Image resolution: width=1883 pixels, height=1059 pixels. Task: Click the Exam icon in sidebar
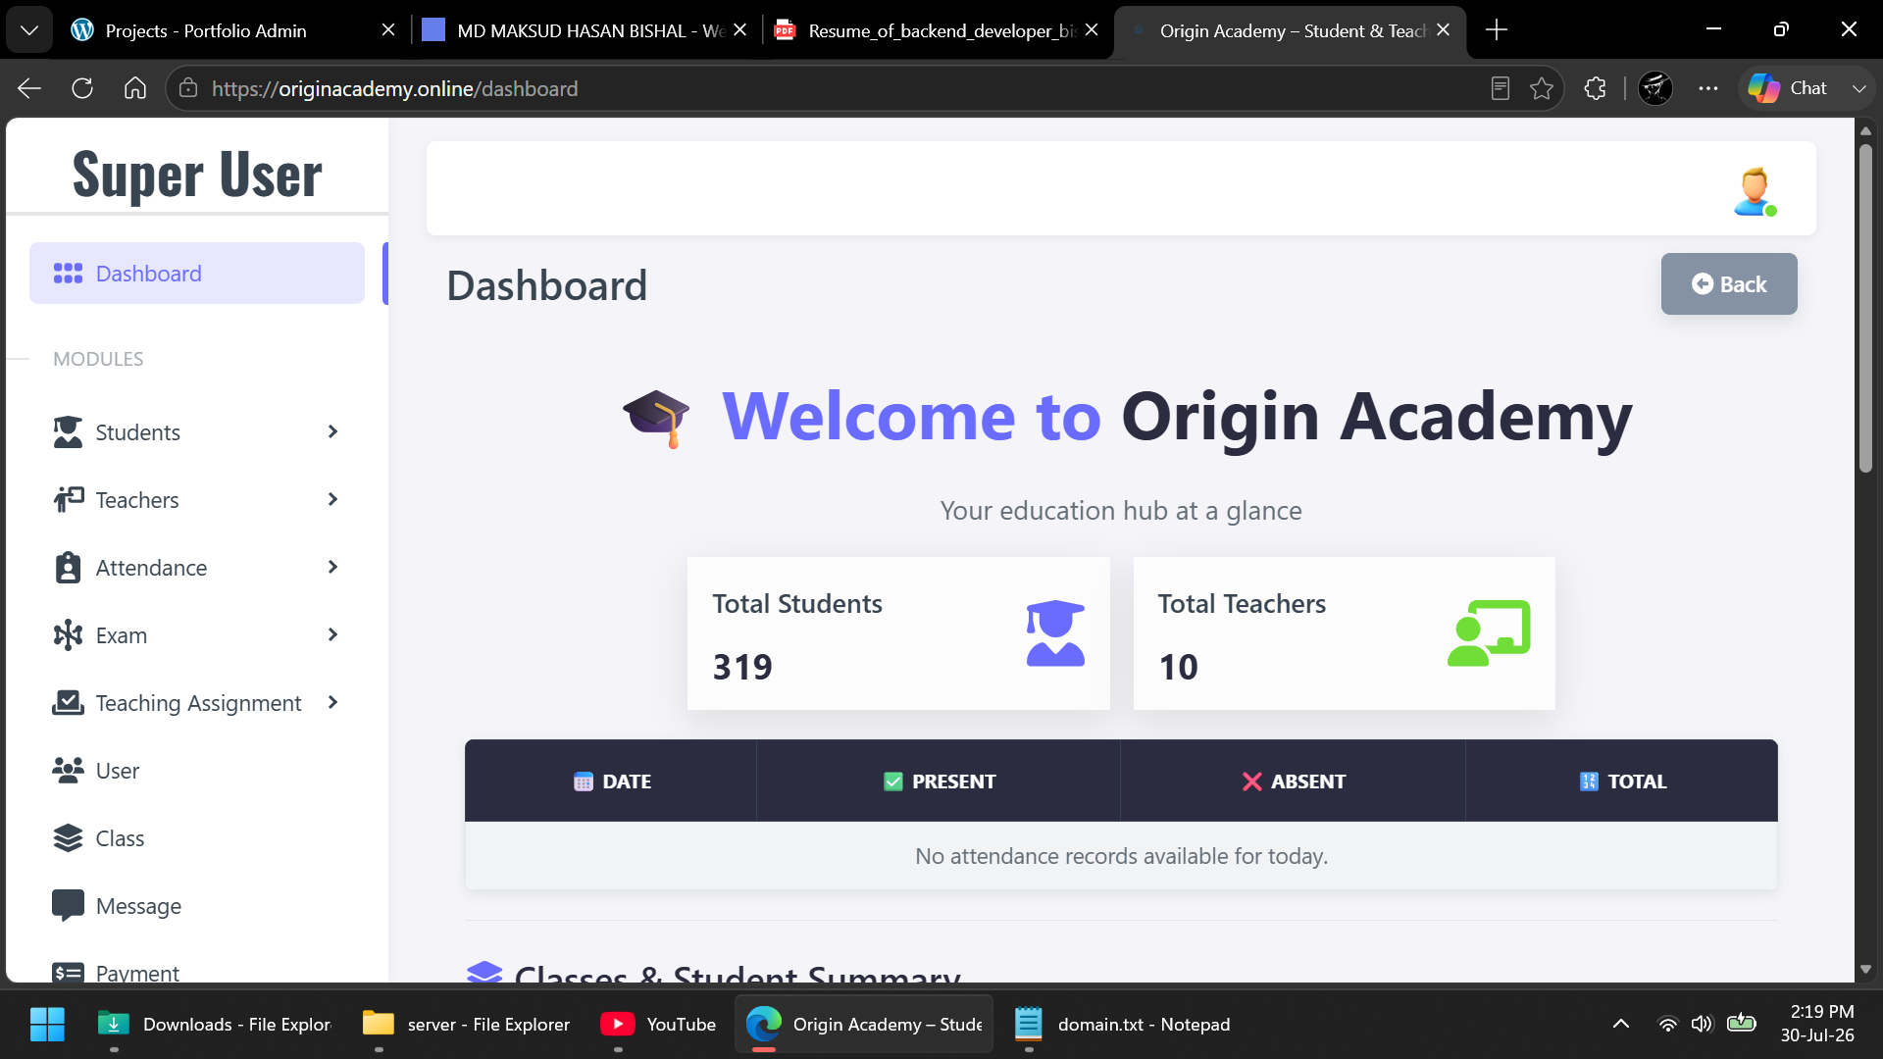tap(68, 635)
